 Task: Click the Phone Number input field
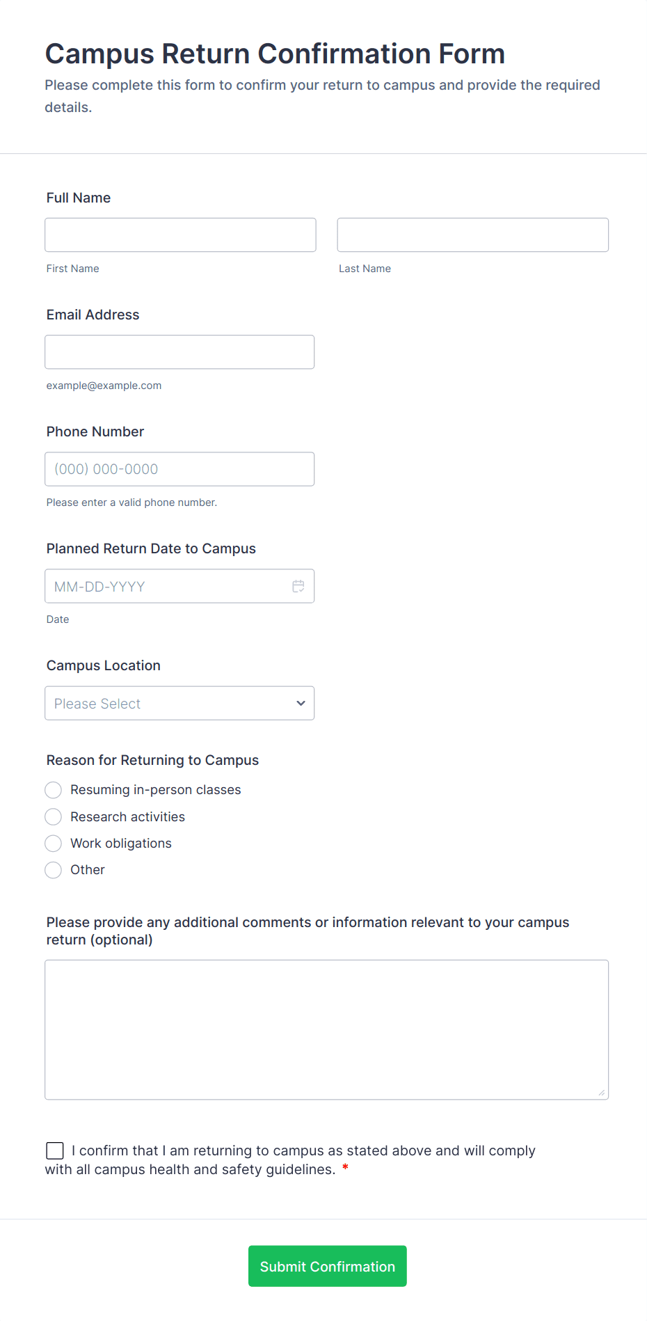click(179, 469)
